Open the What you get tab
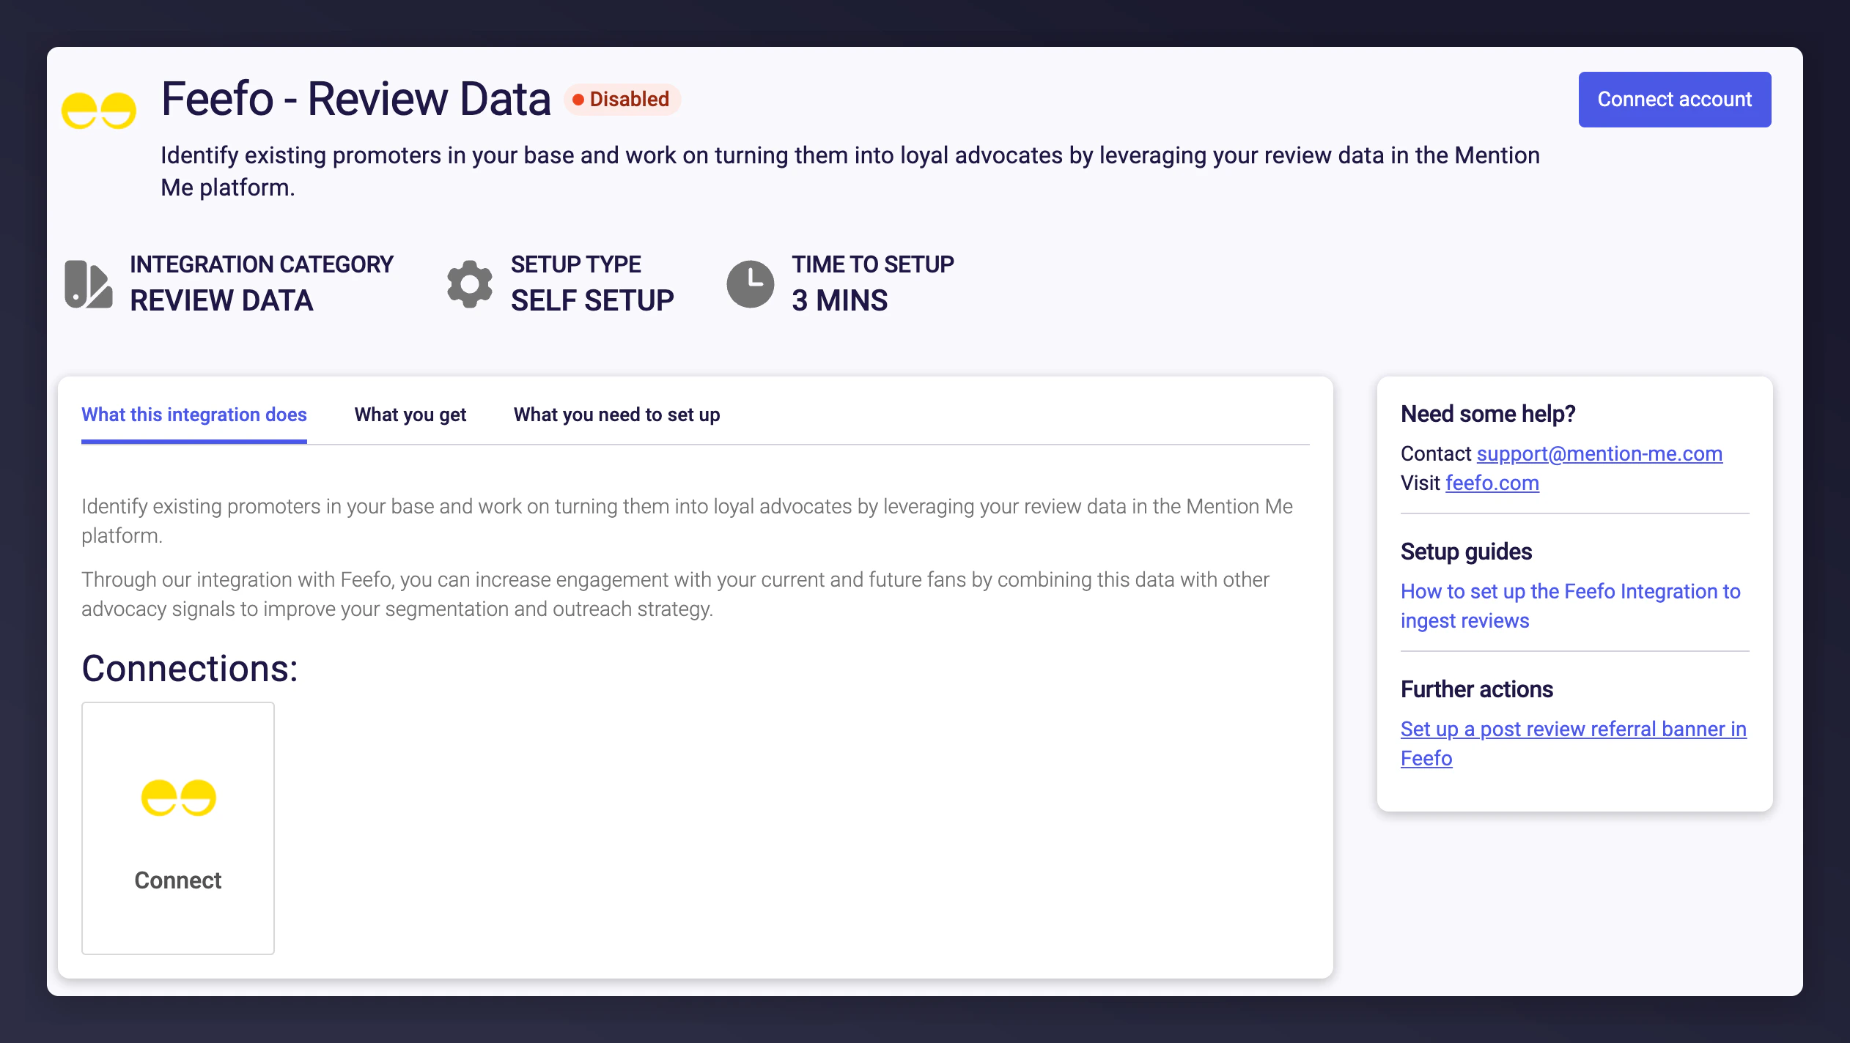The width and height of the screenshot is (1850, 1043). pos(410,415)
